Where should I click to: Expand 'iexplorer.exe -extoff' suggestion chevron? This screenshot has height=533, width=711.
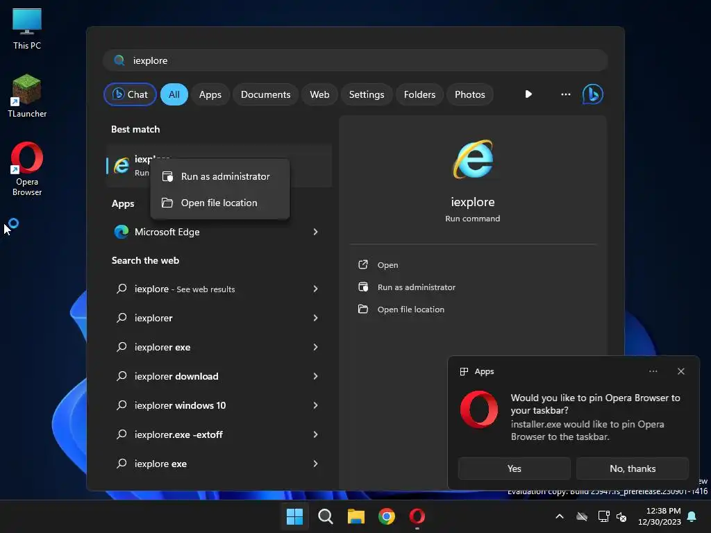point(315,434)
